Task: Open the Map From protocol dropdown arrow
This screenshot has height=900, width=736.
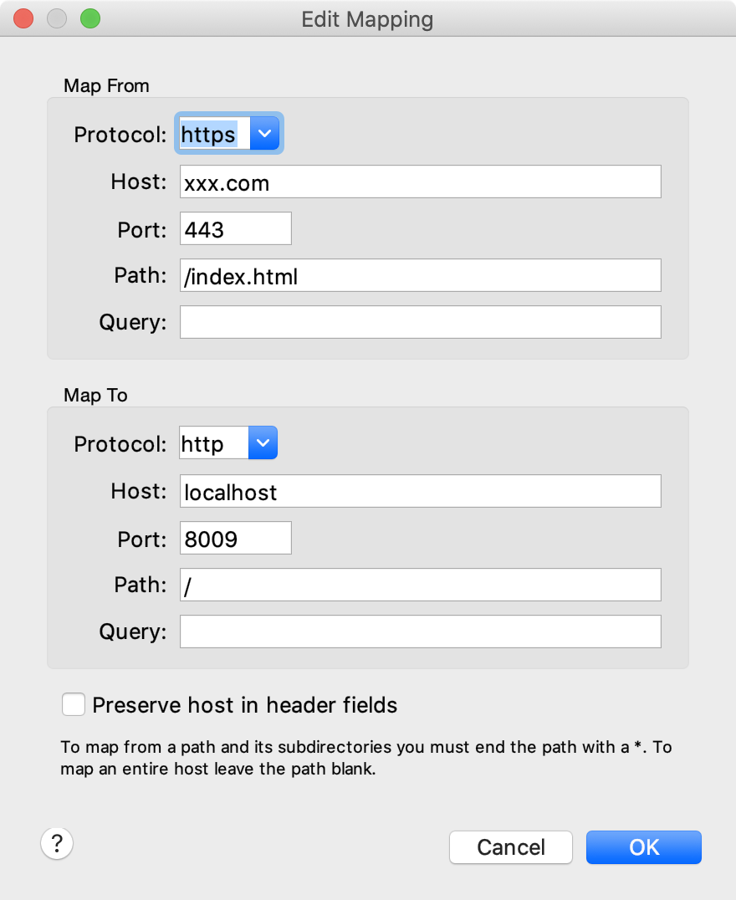Action: [x=264, y=133]
